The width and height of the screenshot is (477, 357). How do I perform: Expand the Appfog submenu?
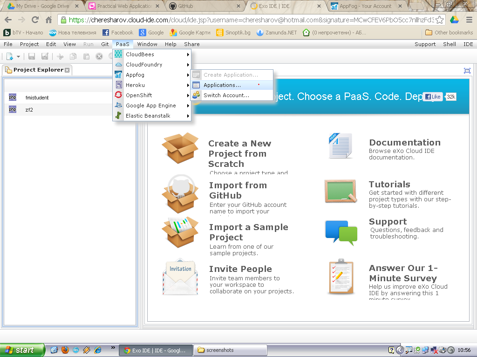click(152, 75)
